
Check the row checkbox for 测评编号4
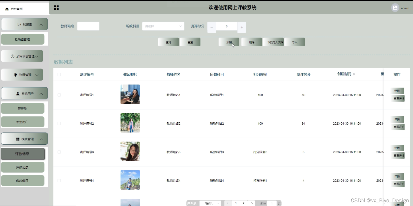(59, 181)
